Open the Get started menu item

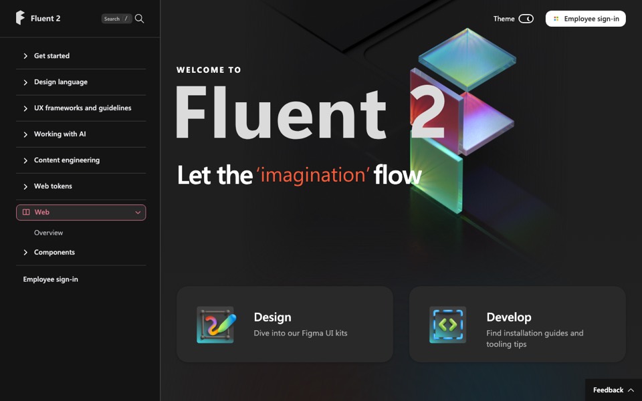(51, 55)
